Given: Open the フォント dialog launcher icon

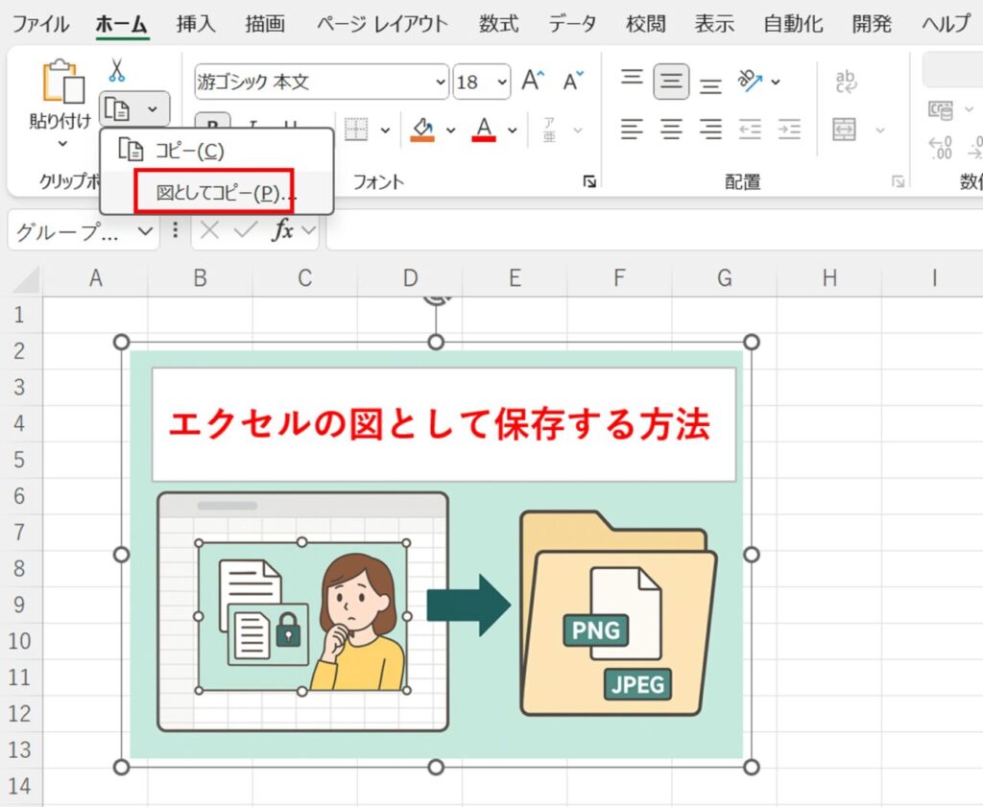Looking at the screenshot, I should click(587, 179).
